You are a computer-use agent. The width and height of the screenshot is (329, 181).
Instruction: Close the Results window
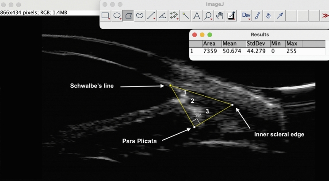pyautogui.click(x=195, y=35)
